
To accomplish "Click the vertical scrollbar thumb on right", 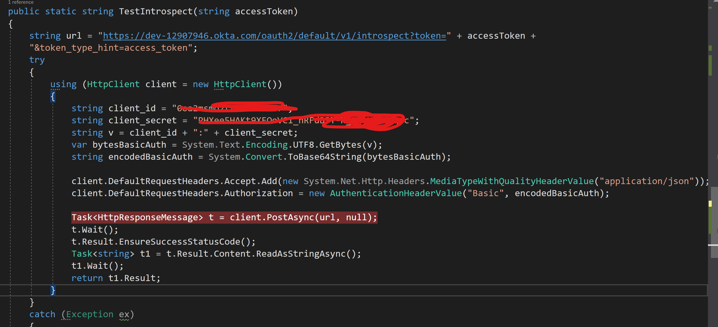I will click(714, 222).
